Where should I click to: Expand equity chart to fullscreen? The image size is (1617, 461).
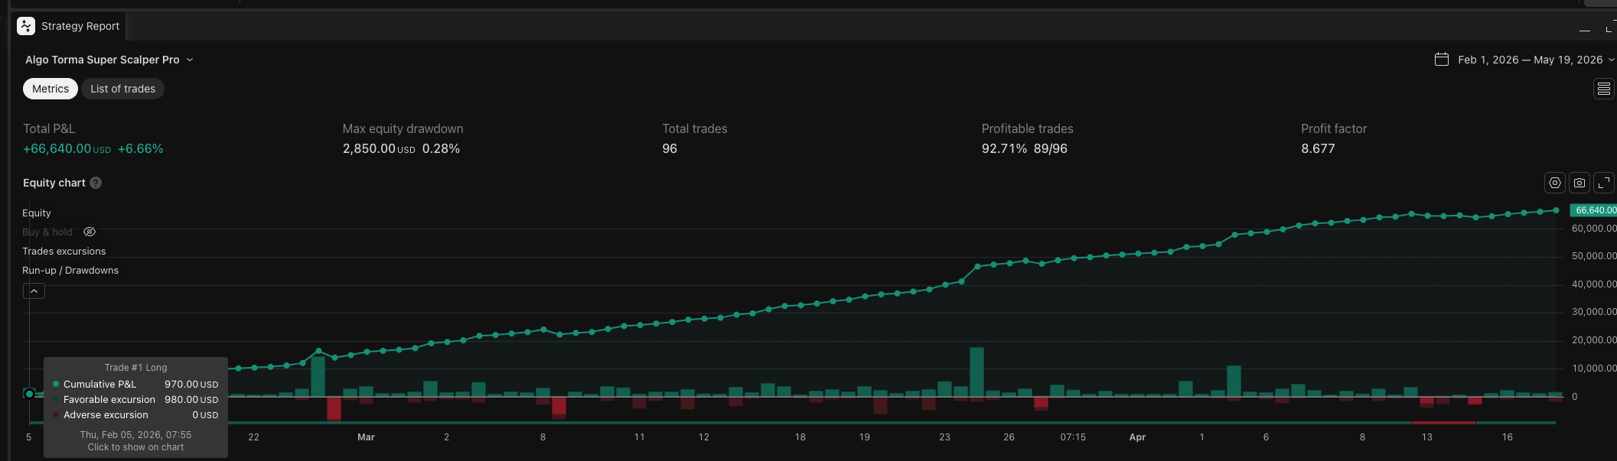click(1603, 183)
